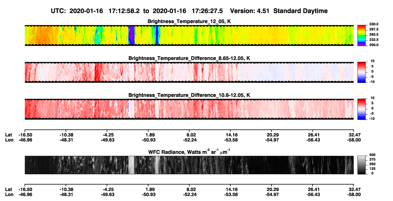Click the grayscale colorbar for WFC Radiance
This screenshot has width=393, height=201.
tap(362, 165)
